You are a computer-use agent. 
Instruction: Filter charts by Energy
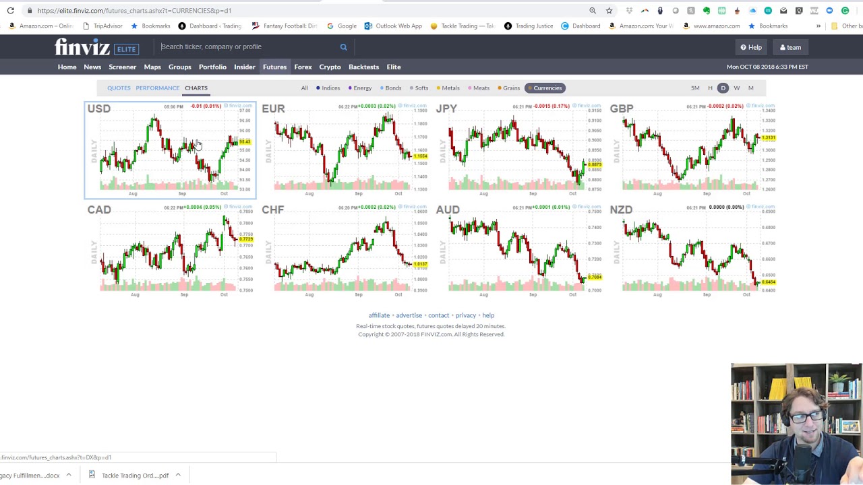click(360, 88)
